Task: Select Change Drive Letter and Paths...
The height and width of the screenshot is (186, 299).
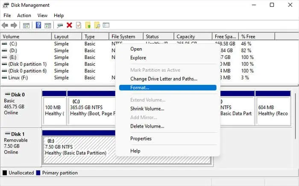Action: coord(164,78)
